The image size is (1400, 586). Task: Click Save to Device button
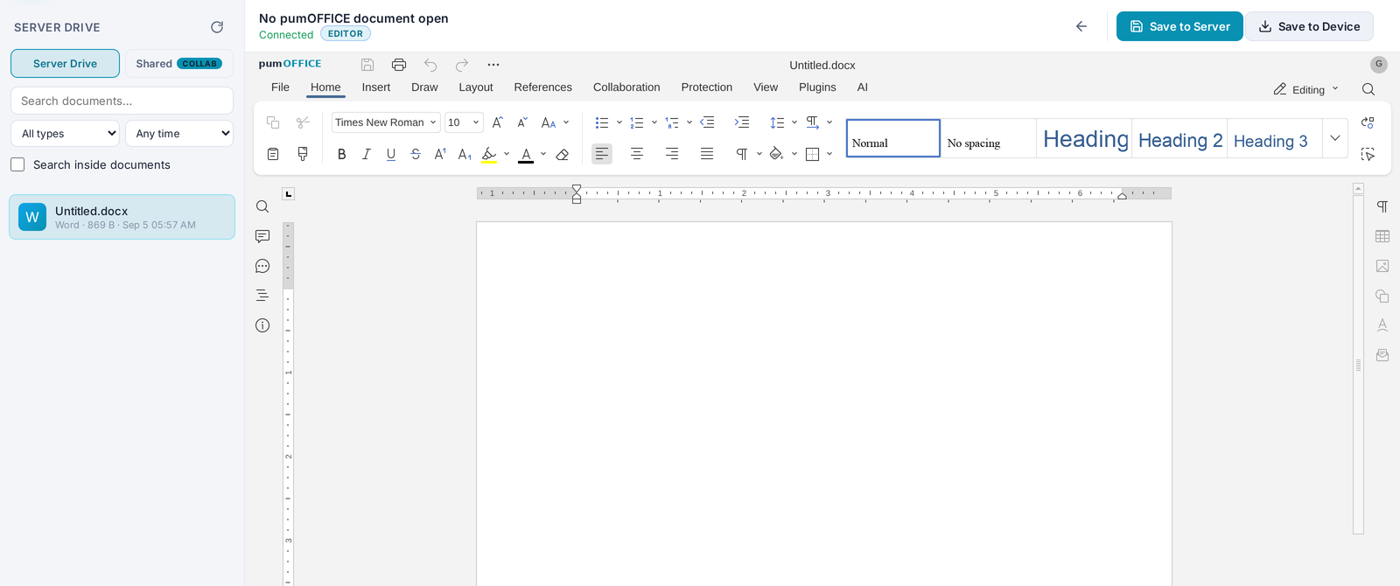click(1309, 26)
